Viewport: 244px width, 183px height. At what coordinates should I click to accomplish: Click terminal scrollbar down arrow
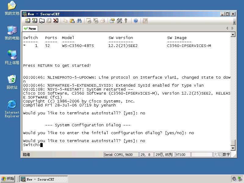tap(233, 148)
